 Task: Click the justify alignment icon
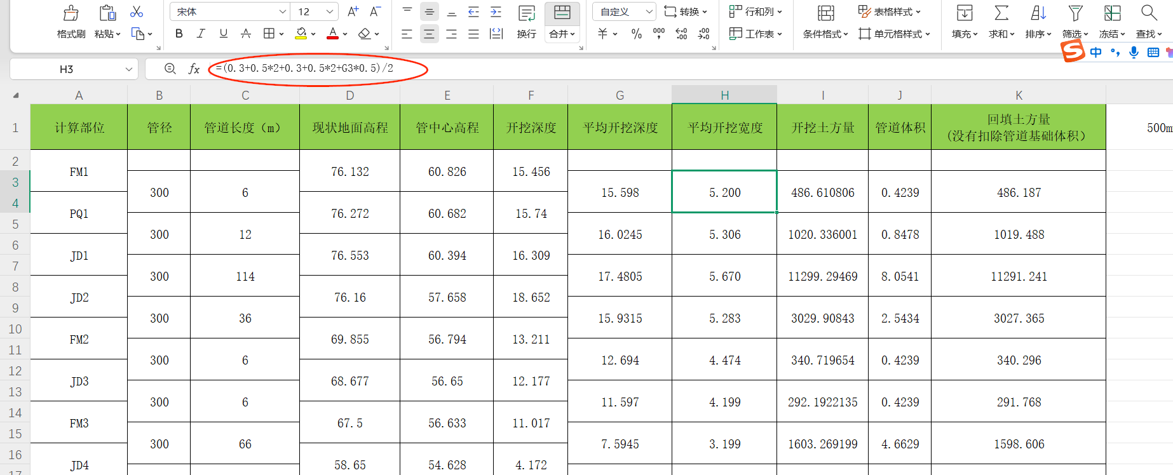(473, 34)
